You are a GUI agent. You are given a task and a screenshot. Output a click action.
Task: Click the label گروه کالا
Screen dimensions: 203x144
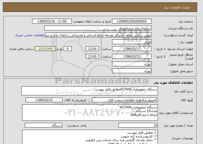(187, 100)
